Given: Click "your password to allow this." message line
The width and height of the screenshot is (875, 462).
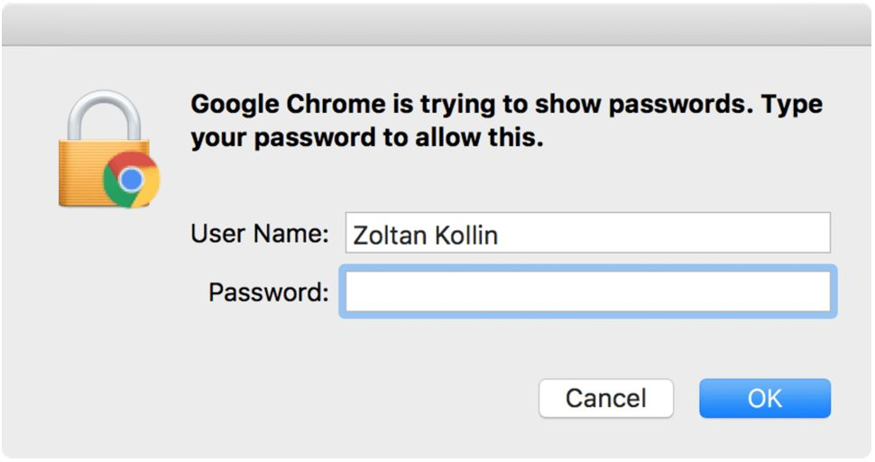Looking at the screenshot, I should [x=367, y=140].
